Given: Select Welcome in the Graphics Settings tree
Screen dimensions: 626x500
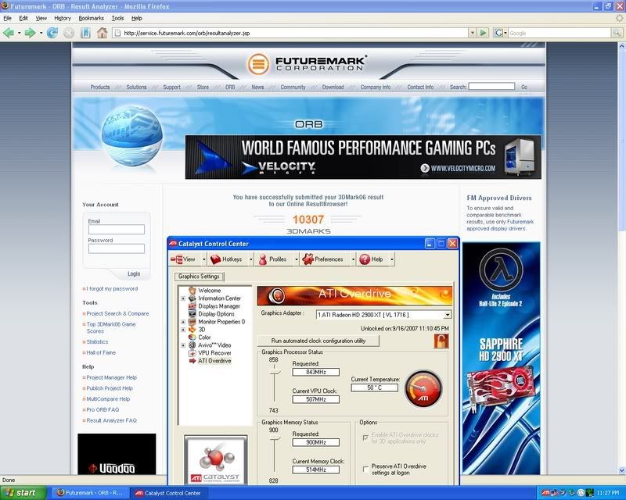Looking at the screenshot, I should [x=209, y=291].
